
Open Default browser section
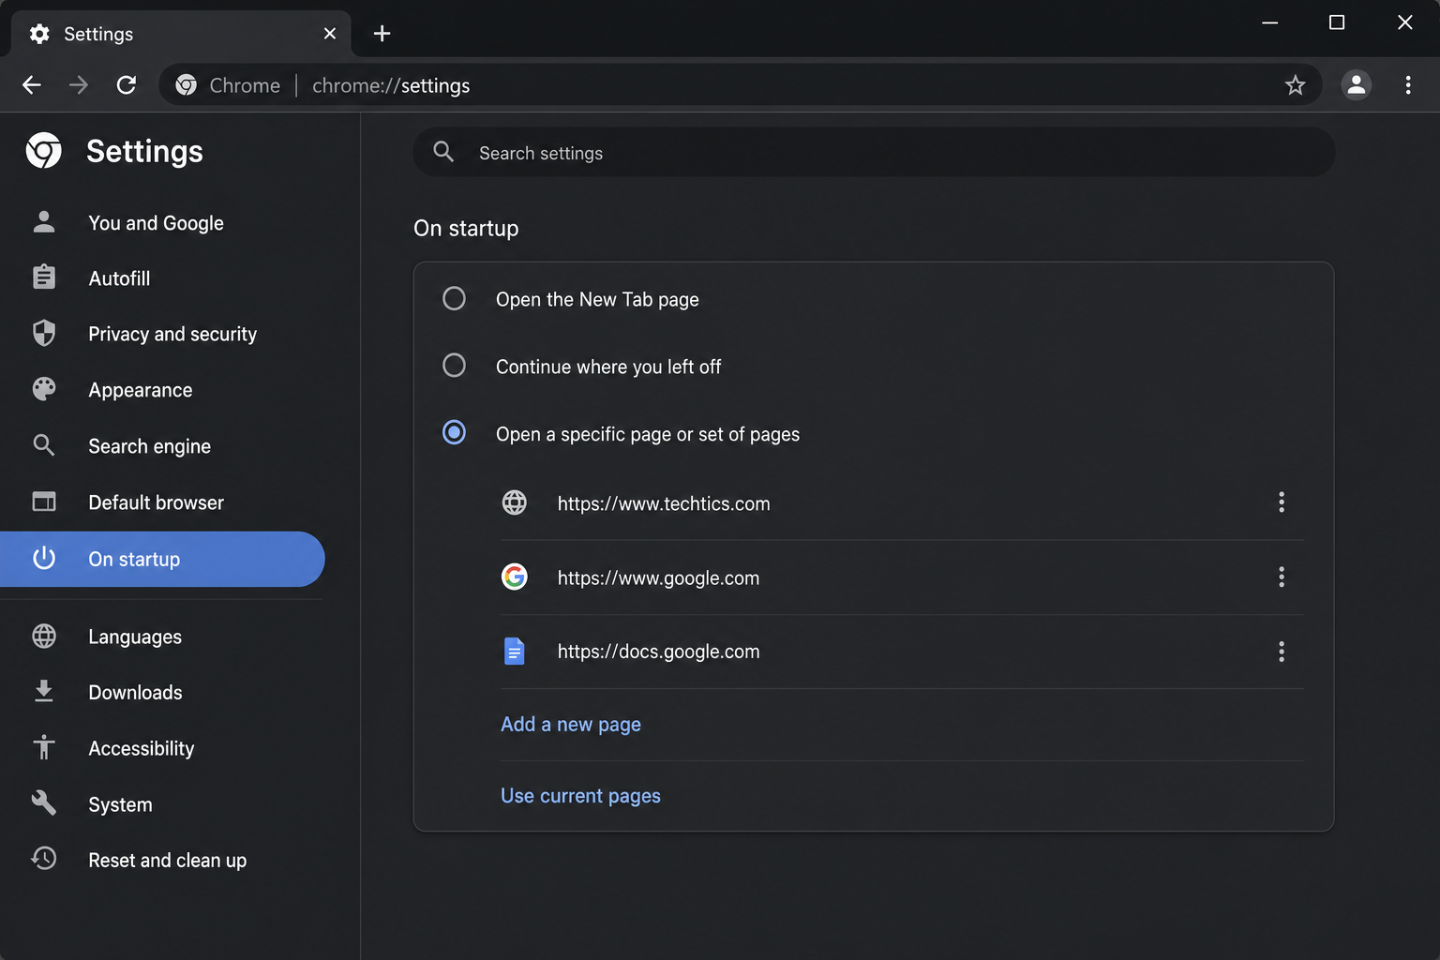162,502
